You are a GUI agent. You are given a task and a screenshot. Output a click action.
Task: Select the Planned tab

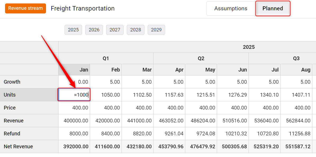[x=273, y=8]
